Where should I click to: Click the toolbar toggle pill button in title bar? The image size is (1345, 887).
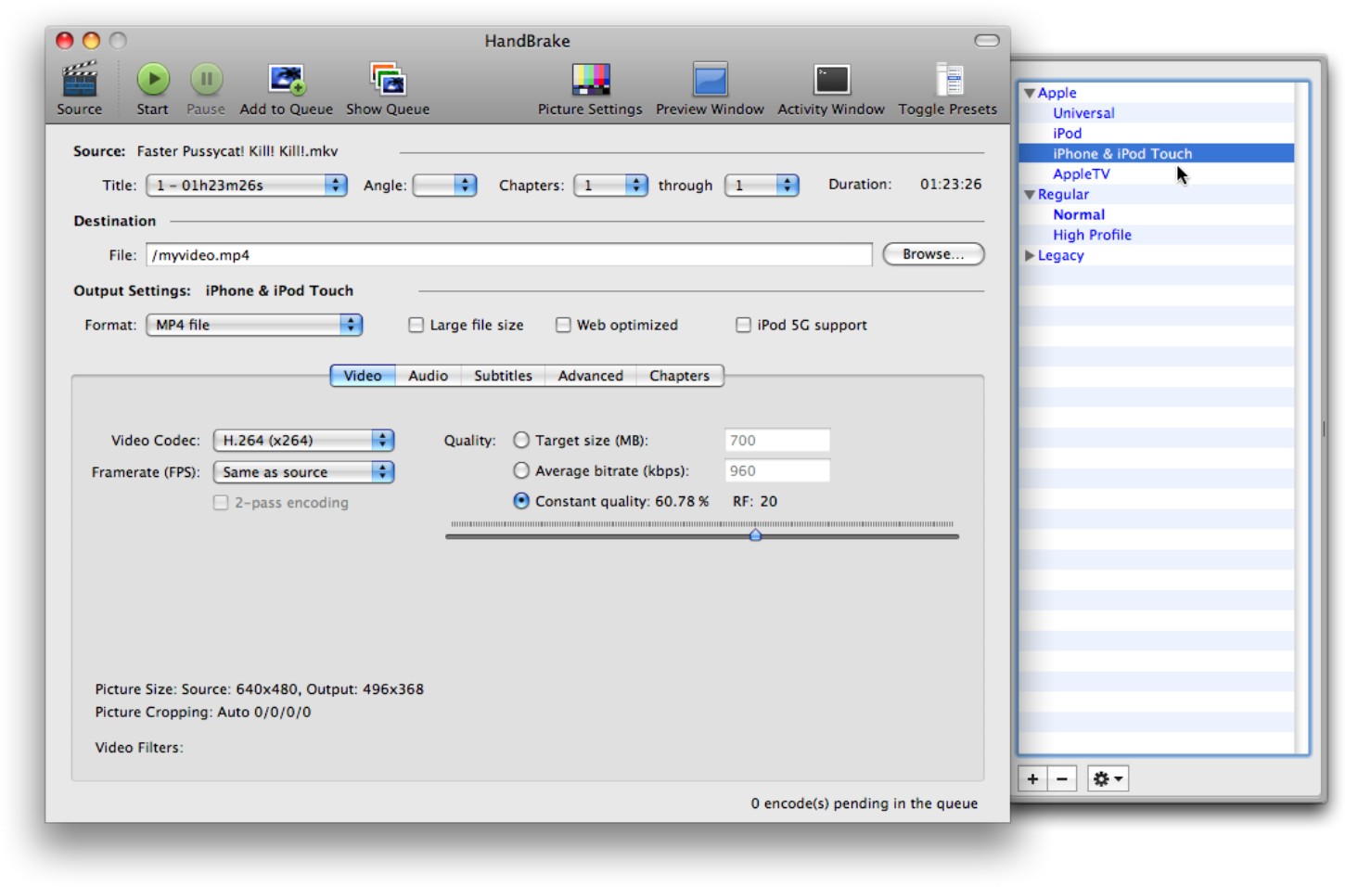click(x=987, y=41)
